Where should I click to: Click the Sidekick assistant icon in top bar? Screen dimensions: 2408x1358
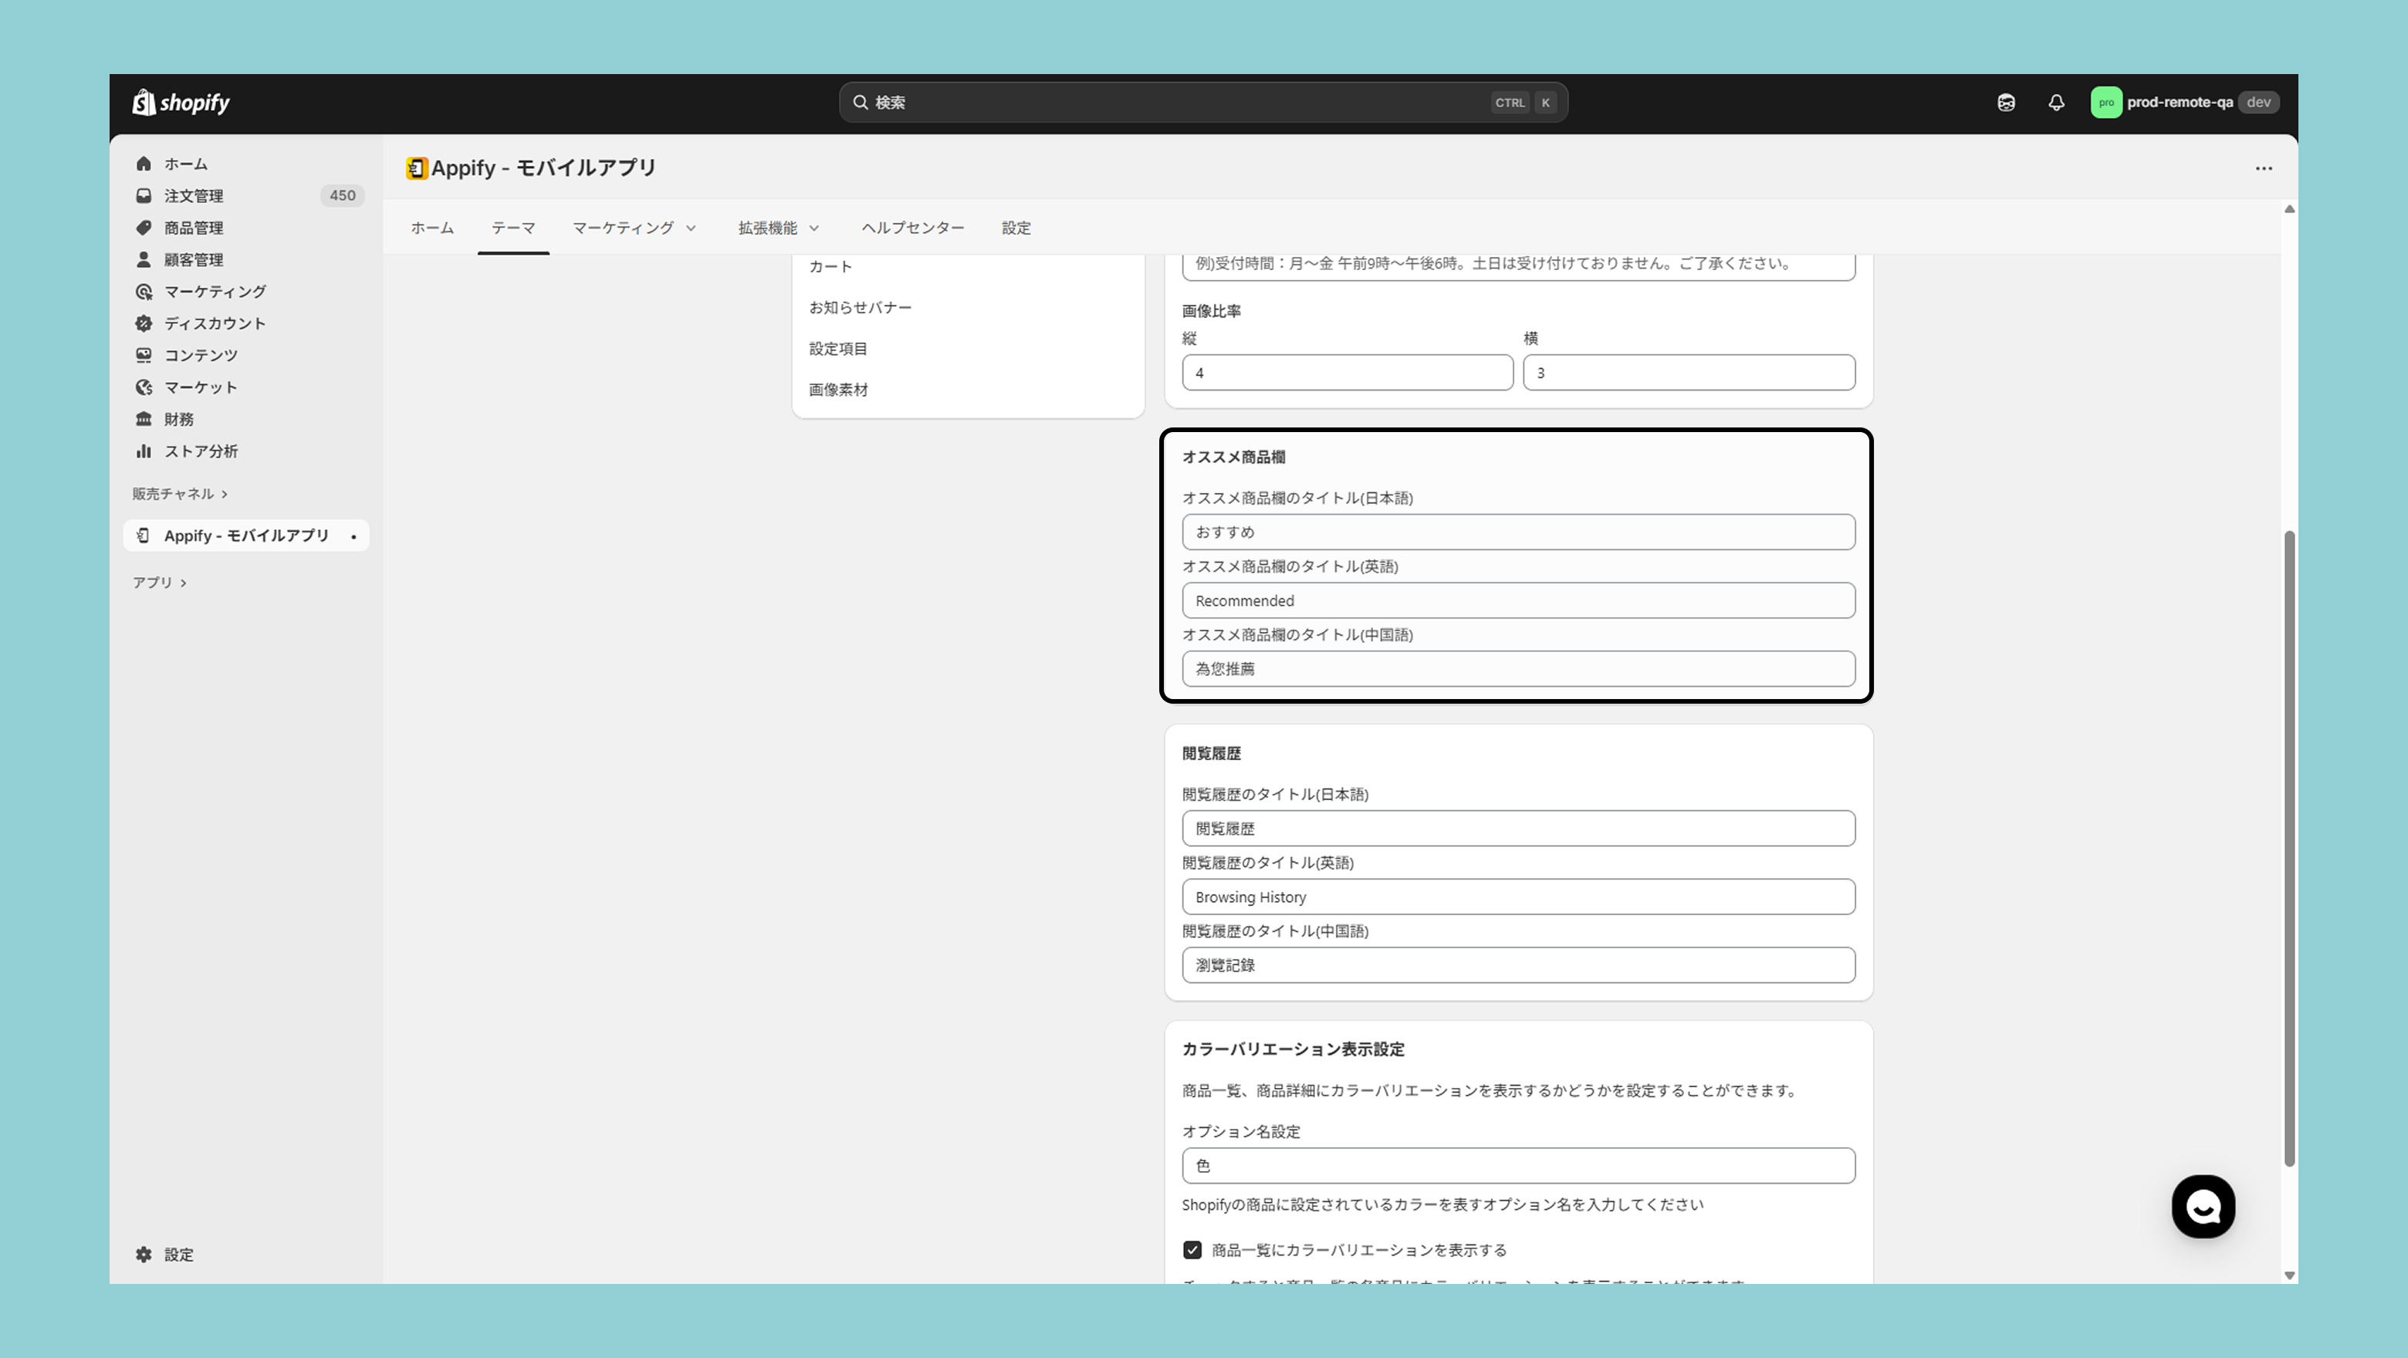[2006, 103]
